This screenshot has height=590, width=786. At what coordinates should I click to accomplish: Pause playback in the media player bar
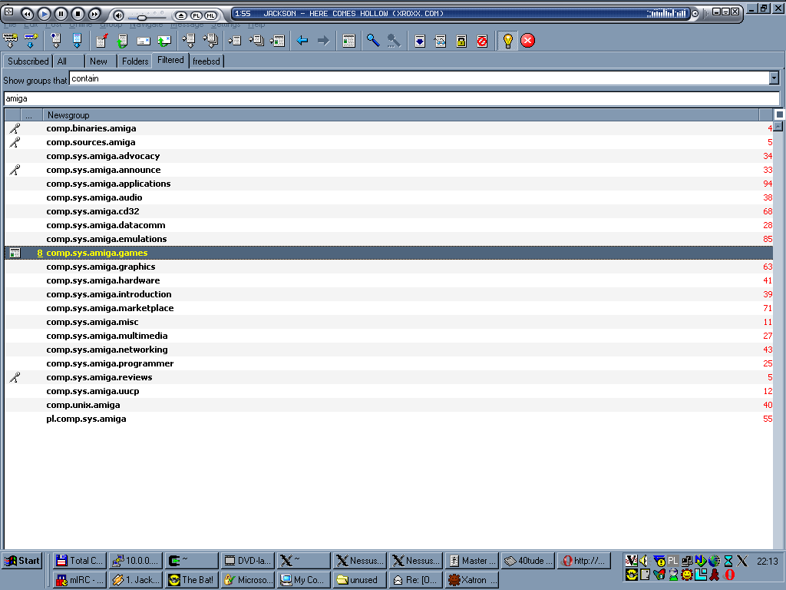61,14
